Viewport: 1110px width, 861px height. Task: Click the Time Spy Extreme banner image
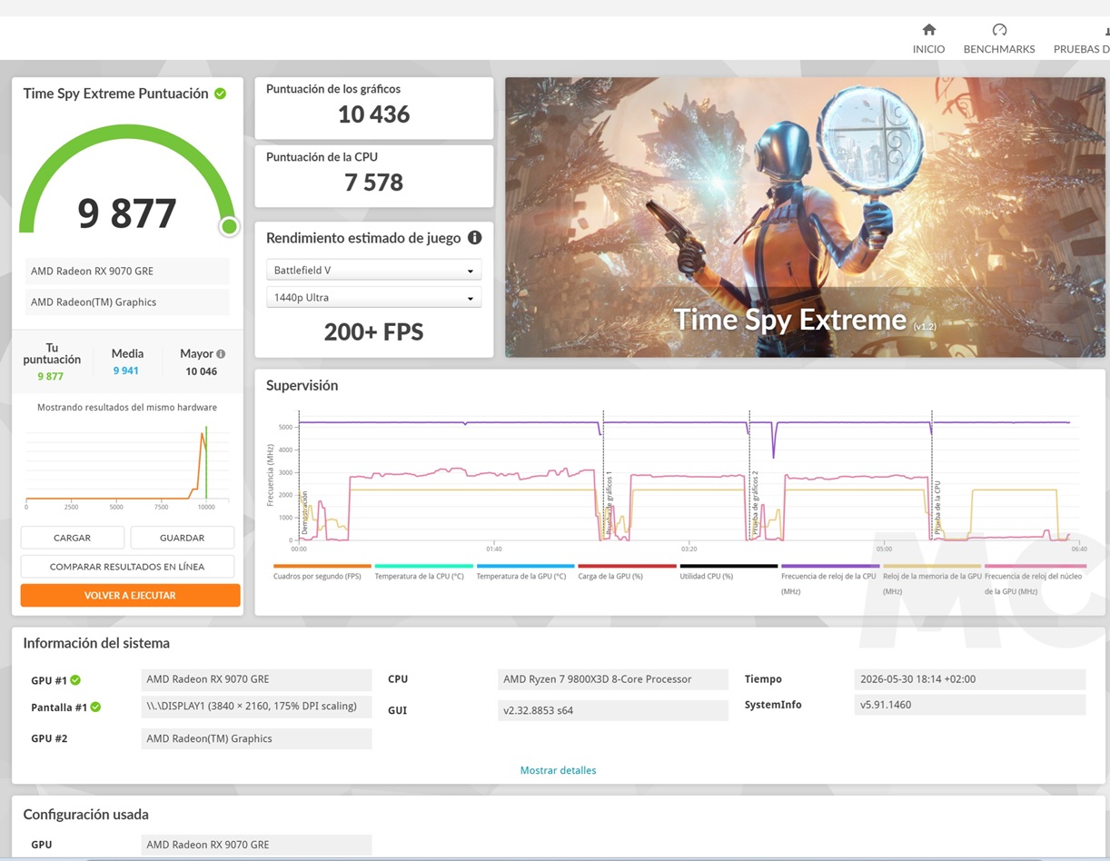coord(805,217)
